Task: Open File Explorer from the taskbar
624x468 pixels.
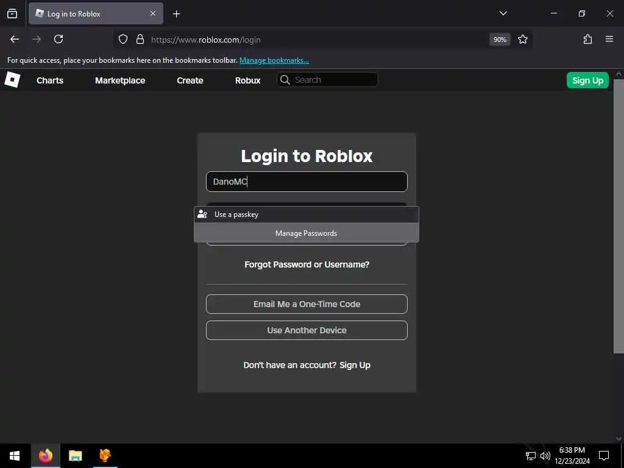Action: [x=75, y=456]
